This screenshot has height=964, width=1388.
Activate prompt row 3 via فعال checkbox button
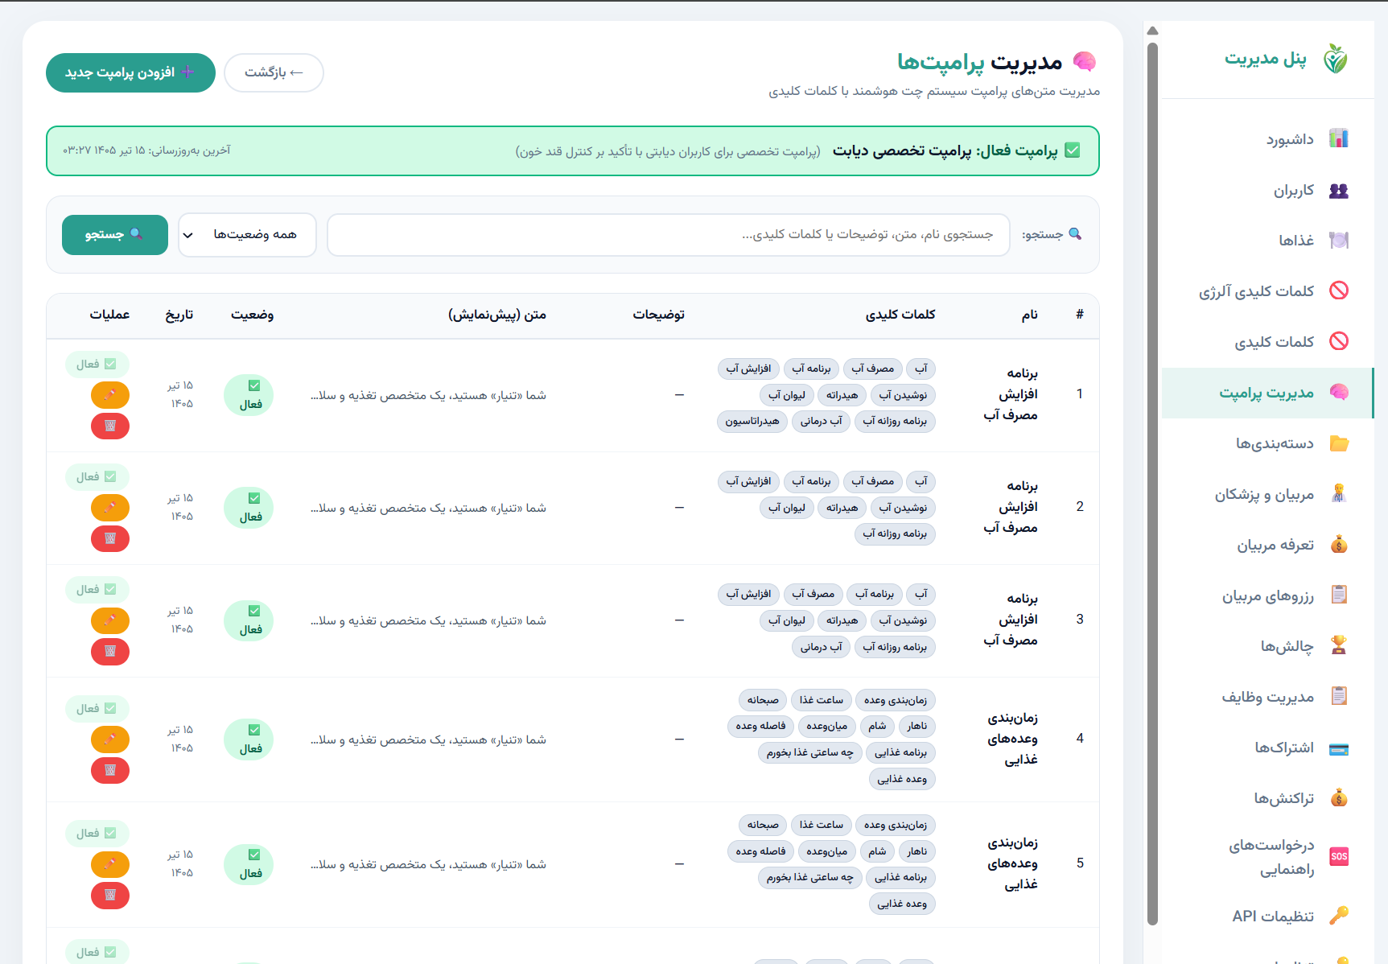click(97, 590)
